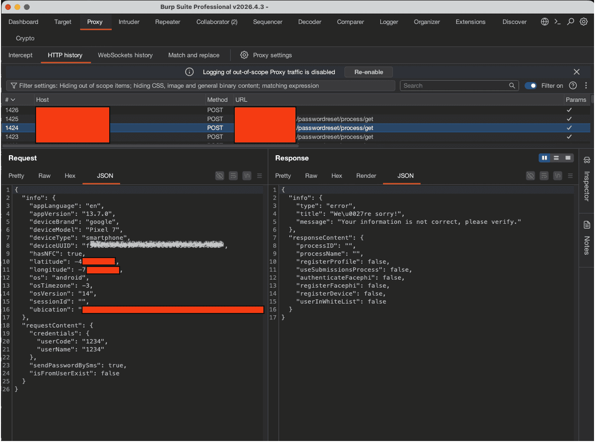Image resolution: width=596 pixels, height=442 pixels.
Task: Hide non-printable chars icon in Response panel
Action: (530, 176)
